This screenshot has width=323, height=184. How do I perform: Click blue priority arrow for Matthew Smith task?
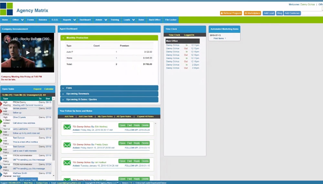pyautogui.click(x=1, y=175)
